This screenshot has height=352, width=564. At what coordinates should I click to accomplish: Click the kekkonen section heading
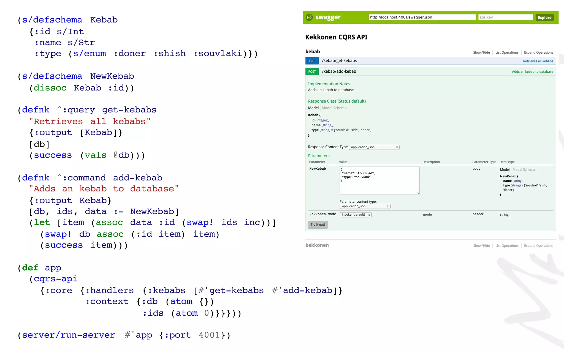coord(317,245)
